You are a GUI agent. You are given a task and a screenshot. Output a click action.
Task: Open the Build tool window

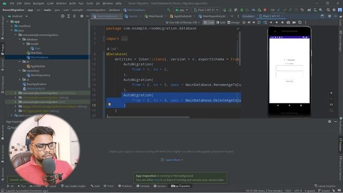95,186
